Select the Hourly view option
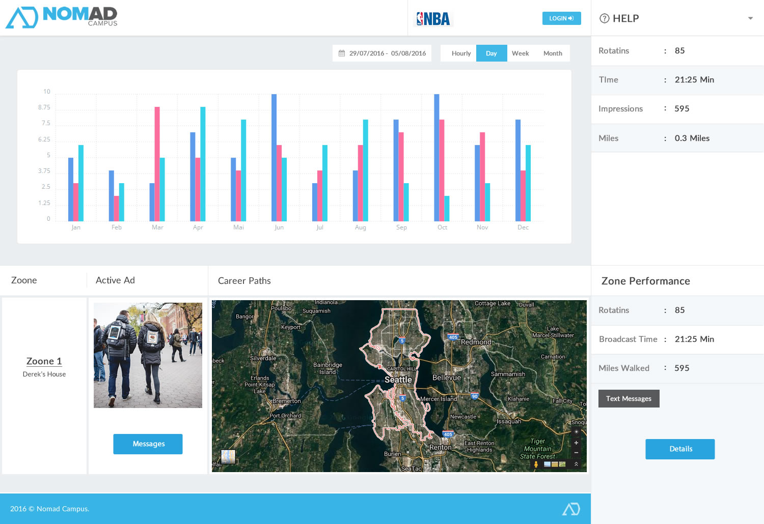Viewport: 764px width, 524px height. coord(461,53)
